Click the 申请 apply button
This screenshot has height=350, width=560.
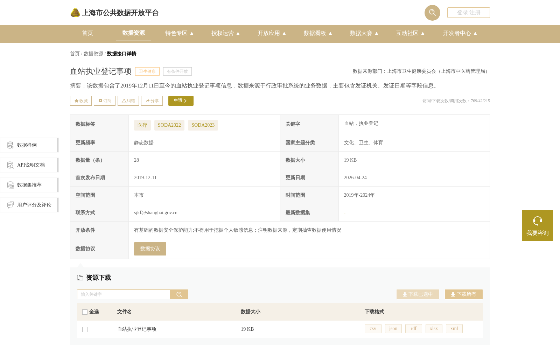pos(181,101)
